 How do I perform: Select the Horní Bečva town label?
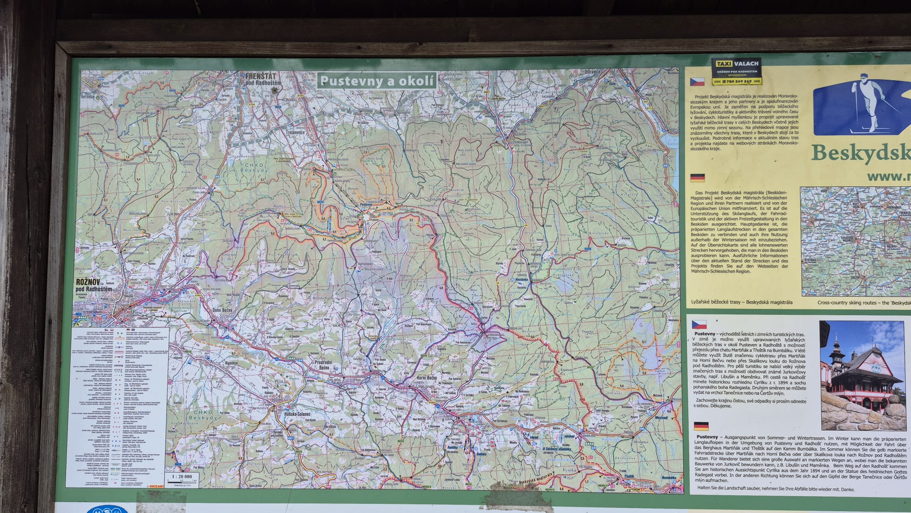coord(426,378)
